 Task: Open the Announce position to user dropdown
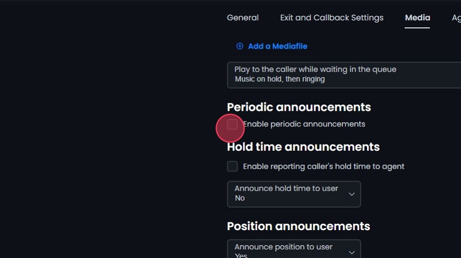[x=293, y=251]
